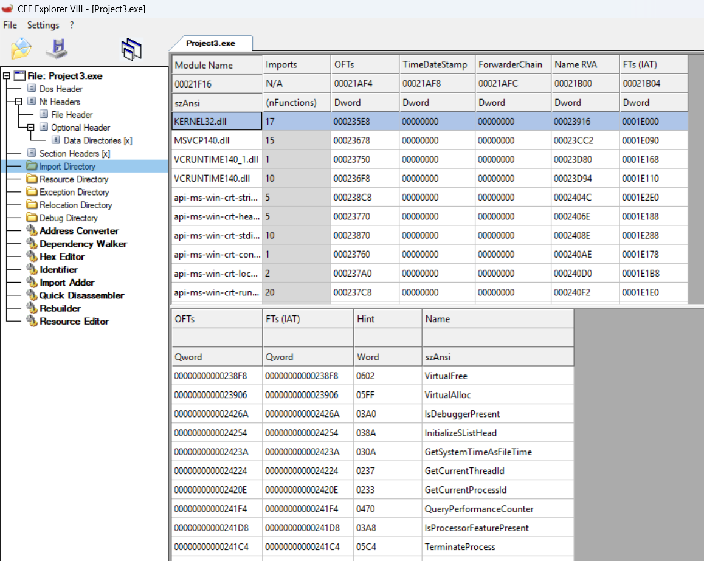Select Section Headers [x] tree item
704x561 pixels.
pos(75,154)
